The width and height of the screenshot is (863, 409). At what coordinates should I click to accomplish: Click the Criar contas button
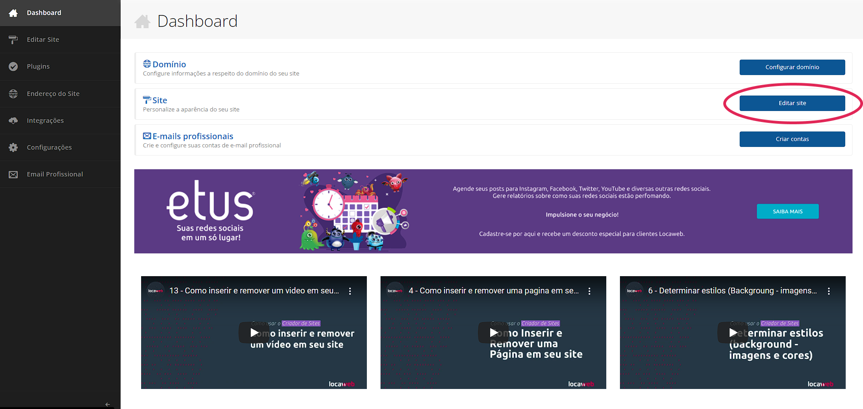[792, 139]
